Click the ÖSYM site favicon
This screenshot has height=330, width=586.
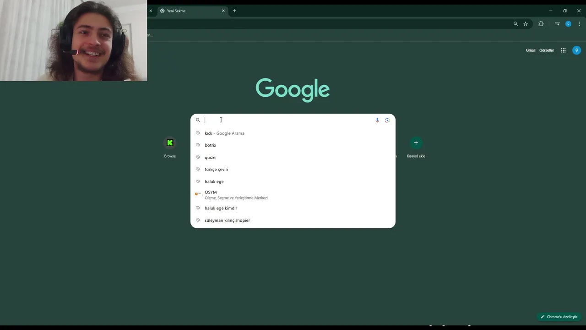[198, 194]
